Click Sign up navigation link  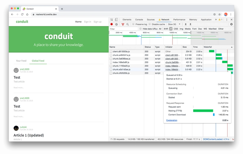(98, 22)
